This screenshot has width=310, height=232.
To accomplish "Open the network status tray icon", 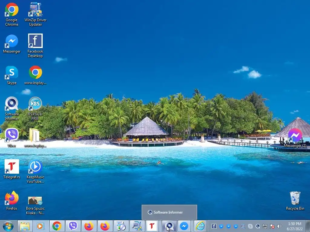I will coord(265,226).
